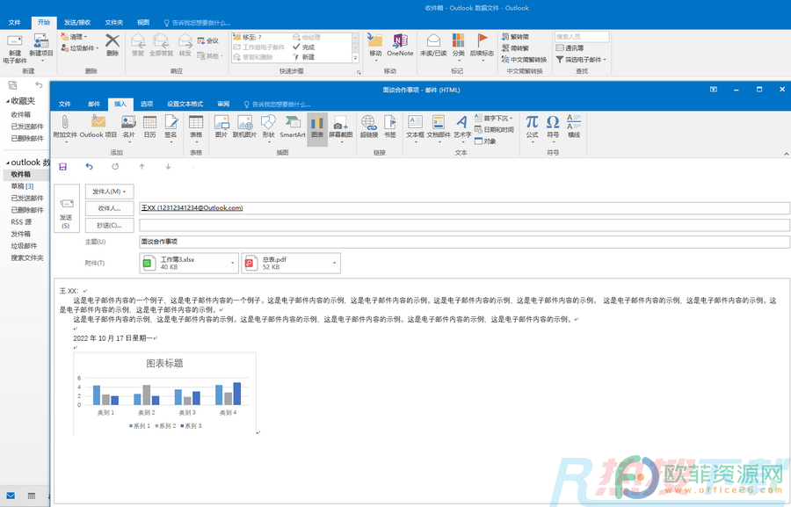Open Format Text (设置文本格式) tab
The height and width of the screenshot is (507, 791).
(x=185, y=104)
